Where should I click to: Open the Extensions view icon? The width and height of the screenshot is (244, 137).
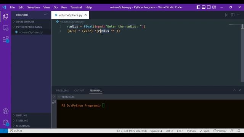tap(6, 39)
